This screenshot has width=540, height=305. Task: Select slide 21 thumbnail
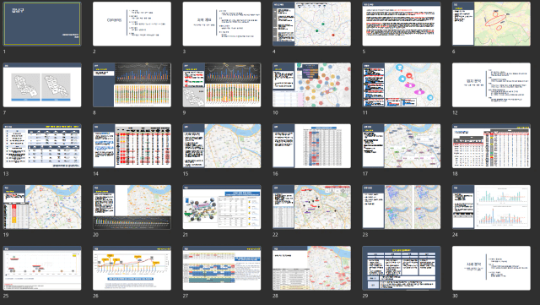(x=222, y=207)
